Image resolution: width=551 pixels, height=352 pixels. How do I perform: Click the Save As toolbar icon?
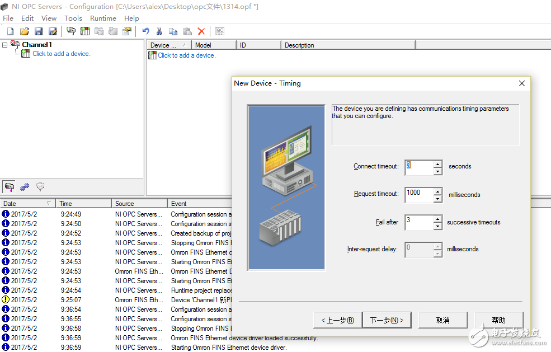click(x=53, y=32)
